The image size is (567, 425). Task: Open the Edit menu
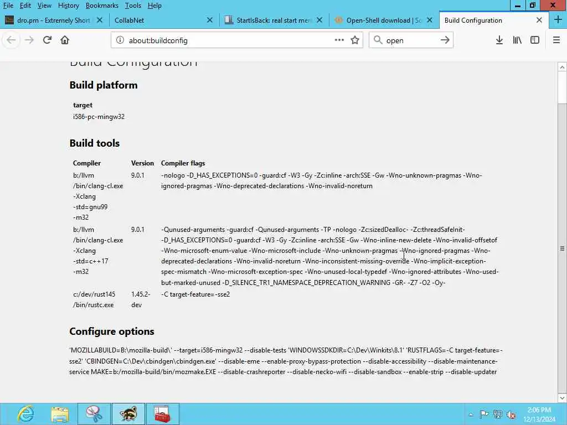pos(25,6)
